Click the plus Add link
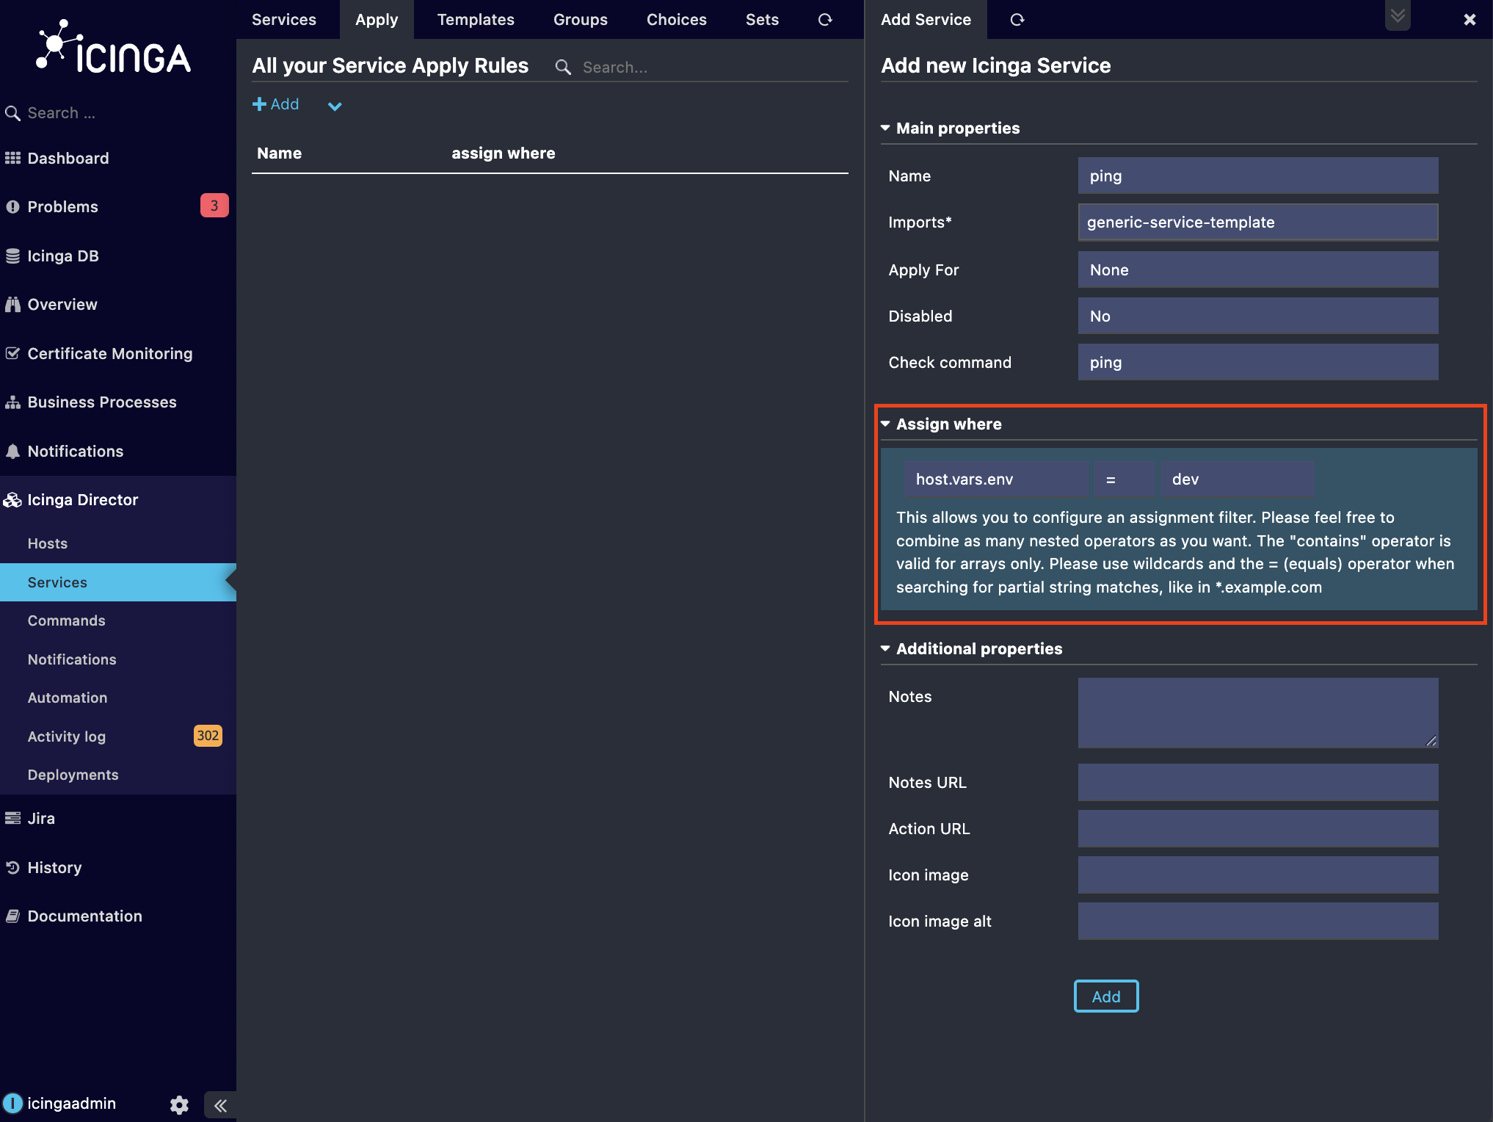The width and height of the screenshot is (1493, 1122). [276, 104]
